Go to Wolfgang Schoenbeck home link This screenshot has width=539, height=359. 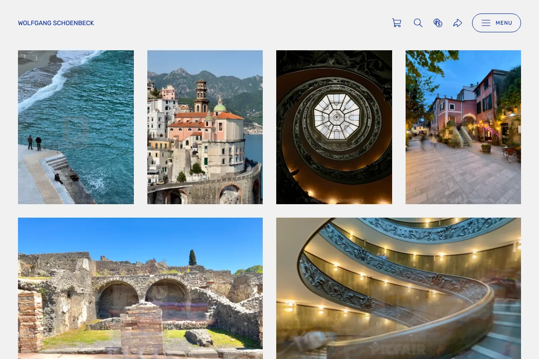coord(56,23)
